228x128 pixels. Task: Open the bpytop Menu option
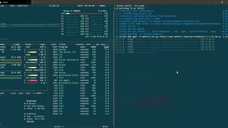(12, 6)
